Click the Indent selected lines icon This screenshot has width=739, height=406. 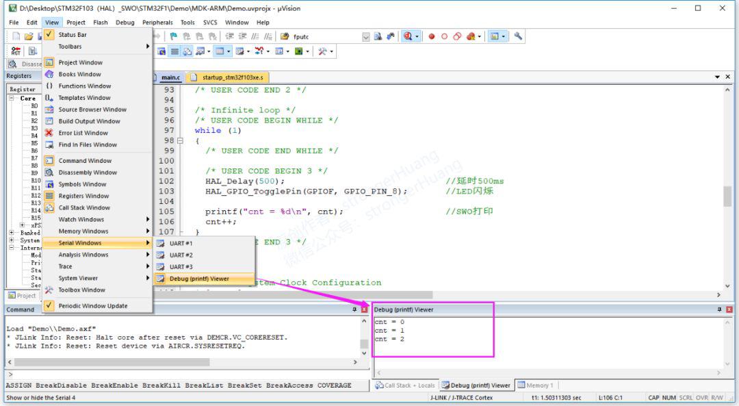[229, 36]
